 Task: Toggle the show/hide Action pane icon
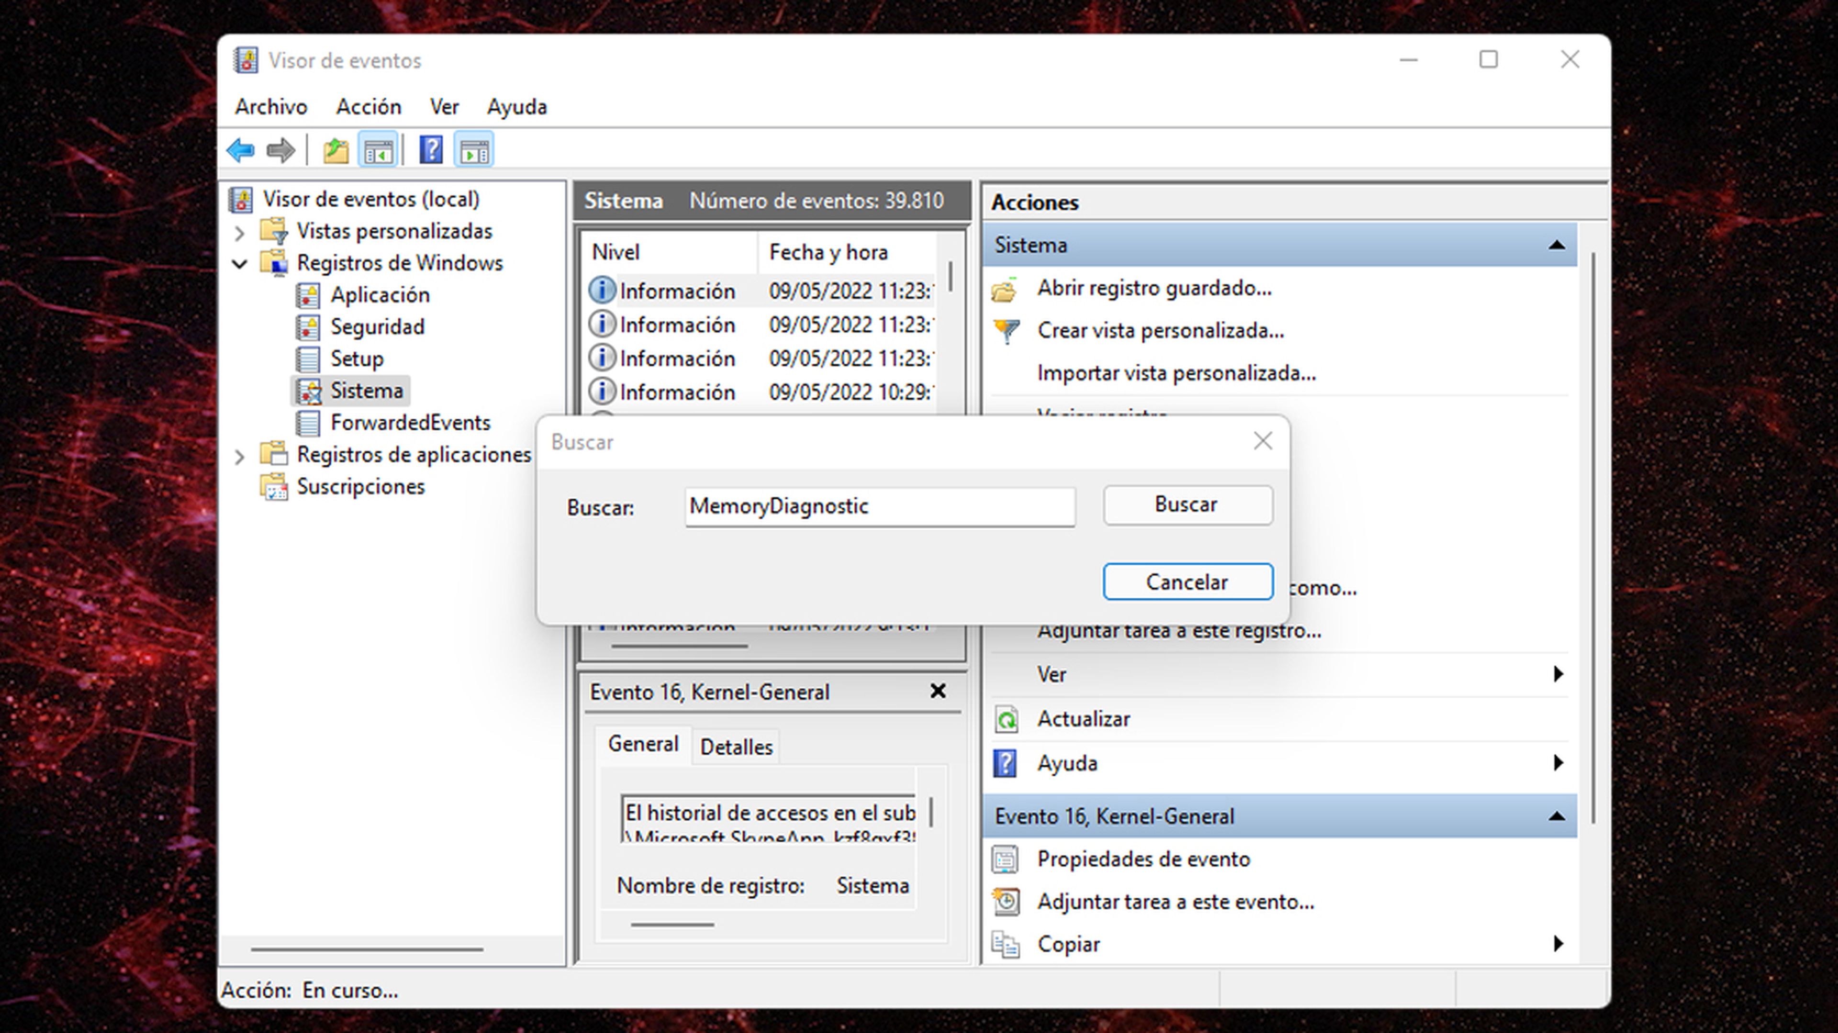pyautogui.click(x=474, y=151)
